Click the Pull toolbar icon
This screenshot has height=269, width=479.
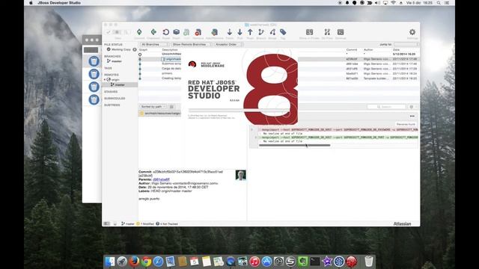tap(239, 32)
